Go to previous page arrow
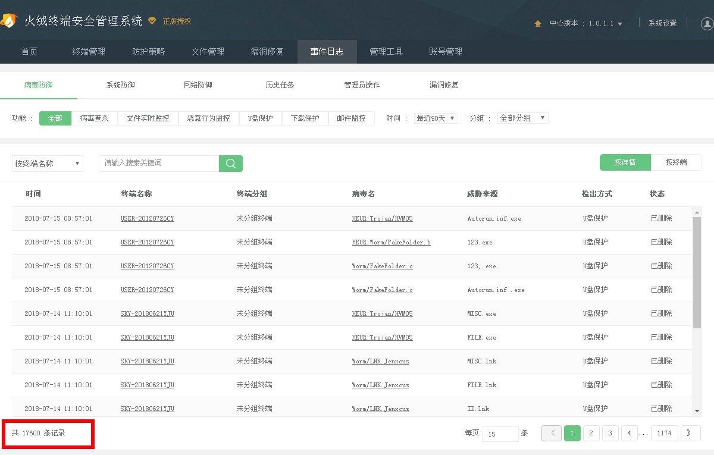 552,433
